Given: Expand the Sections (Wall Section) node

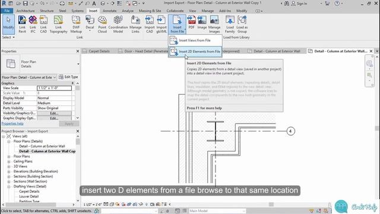Looking at the screenshot, I should 9,181.
